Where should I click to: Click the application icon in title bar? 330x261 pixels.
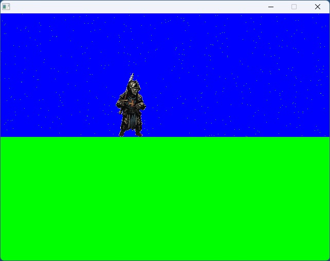[x=6, y=7]
